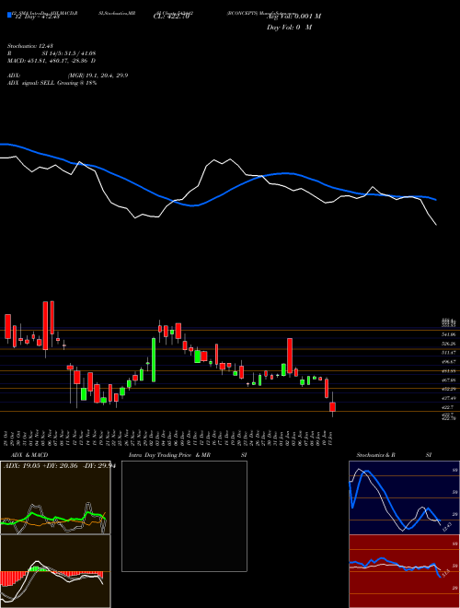Open the ADX indicator chart panel
The height and width of the screenshot is (608, 460).
[x=55, y=497]
